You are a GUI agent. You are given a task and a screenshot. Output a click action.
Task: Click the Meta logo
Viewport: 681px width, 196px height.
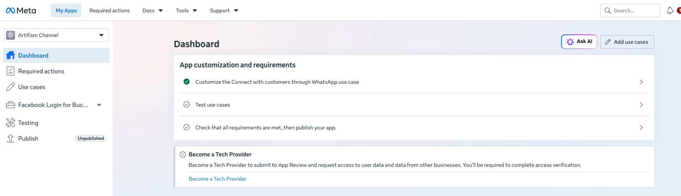(21, 11)
